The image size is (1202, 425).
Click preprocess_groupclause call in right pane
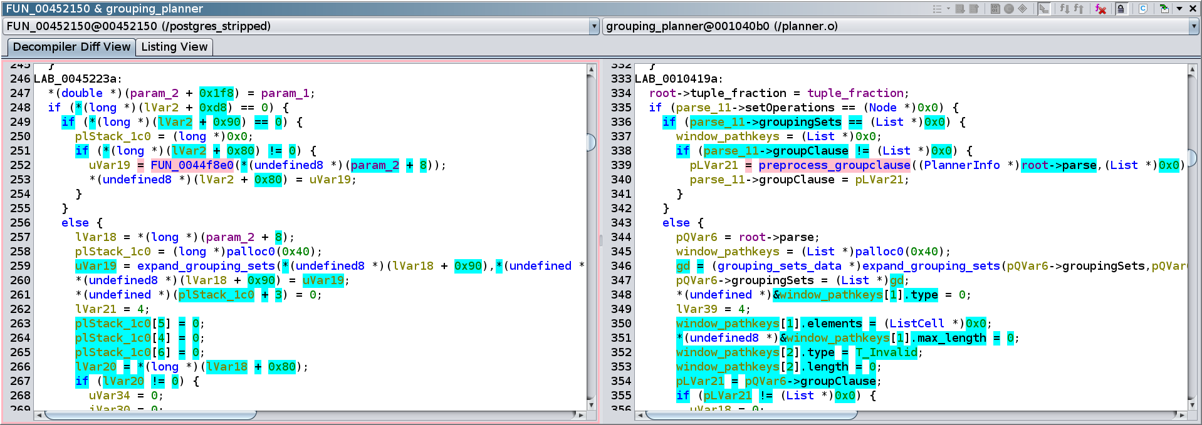(834, 165)
